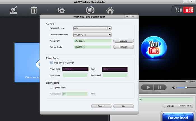Disable the Use a Proxy Server checkbox

(x=51, y=63)
